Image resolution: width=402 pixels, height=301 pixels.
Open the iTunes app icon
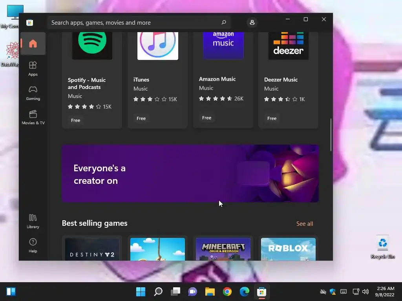pos(158,46)
